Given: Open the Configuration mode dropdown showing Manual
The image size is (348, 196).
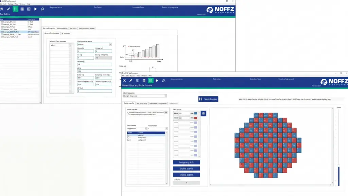Looking at the screenshot, I should pyautogui.click(x=94, y=45).
